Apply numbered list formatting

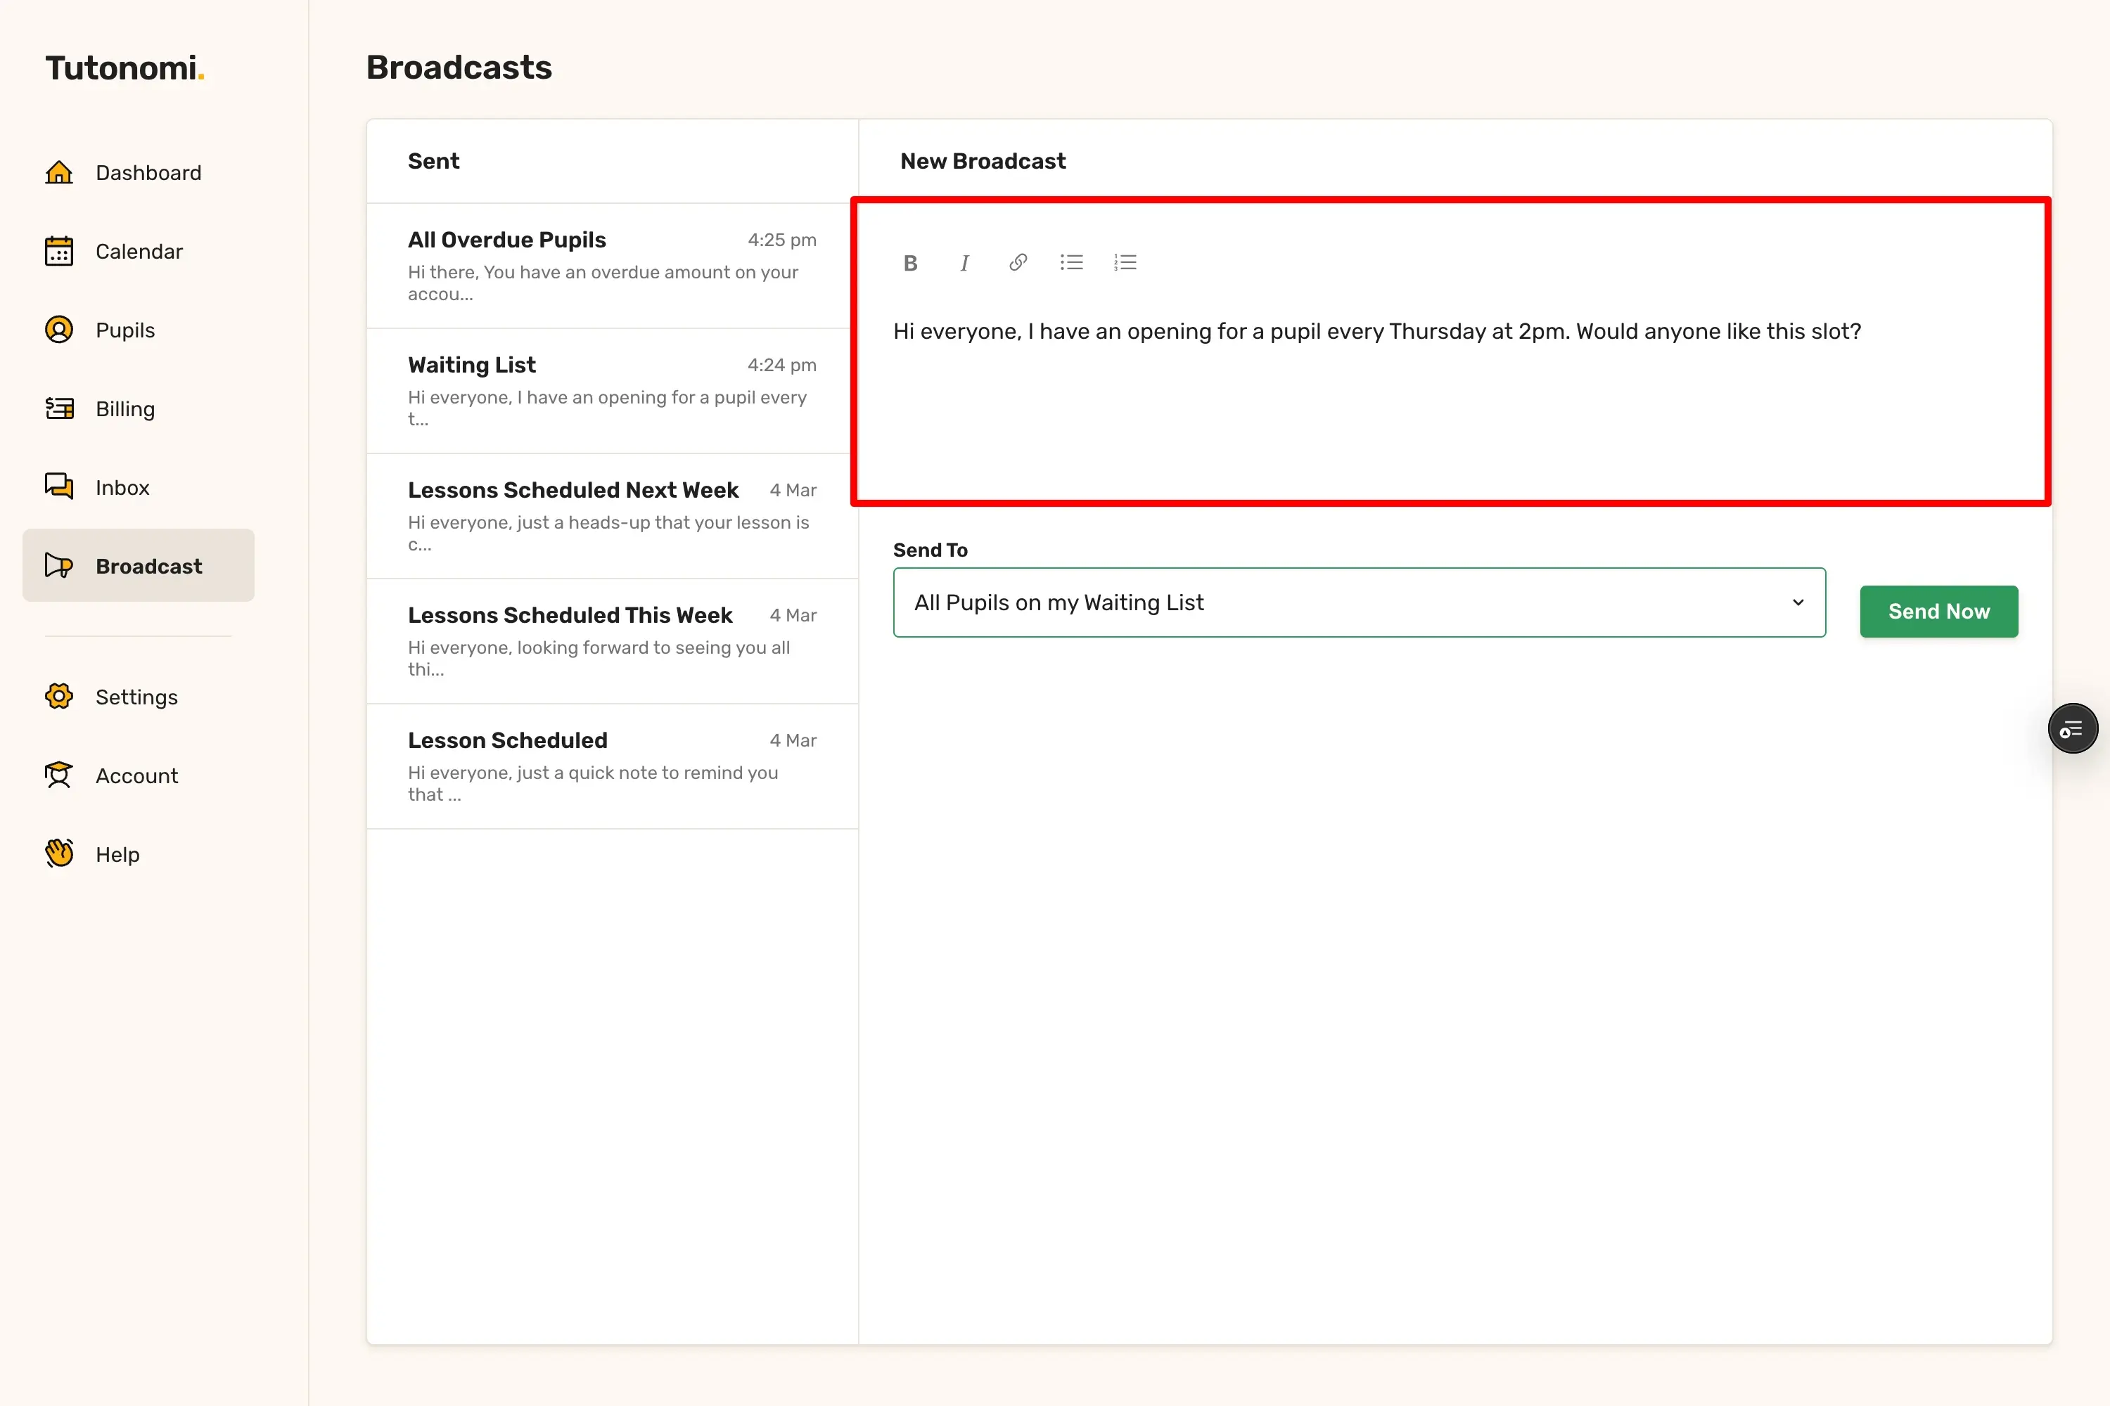[x=1125, y=263]
